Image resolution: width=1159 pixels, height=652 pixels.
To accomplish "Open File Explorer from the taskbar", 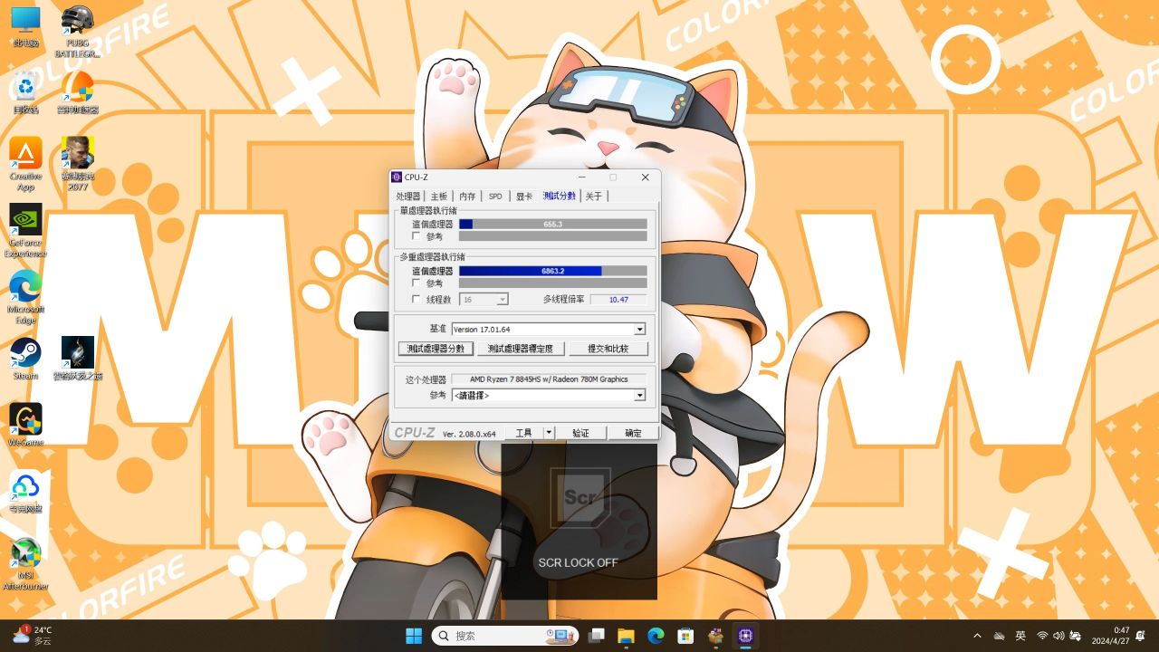I will [626, 636].
